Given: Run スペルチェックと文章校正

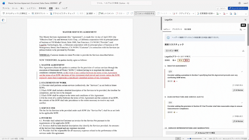Looking at the screenshot, I should (15, 13).
